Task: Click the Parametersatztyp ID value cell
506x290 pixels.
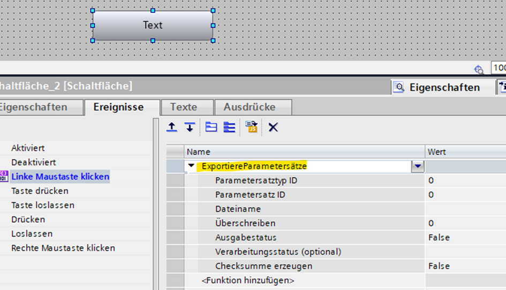Action: [465, 180]
